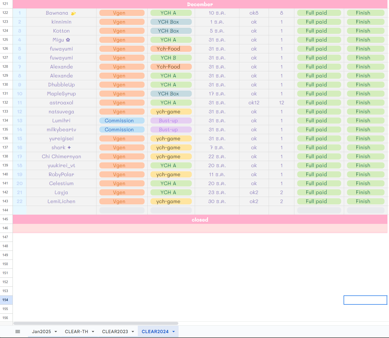Select the Bawnana name cell
This screenshot has height=338, width=389.
[61, 13]
